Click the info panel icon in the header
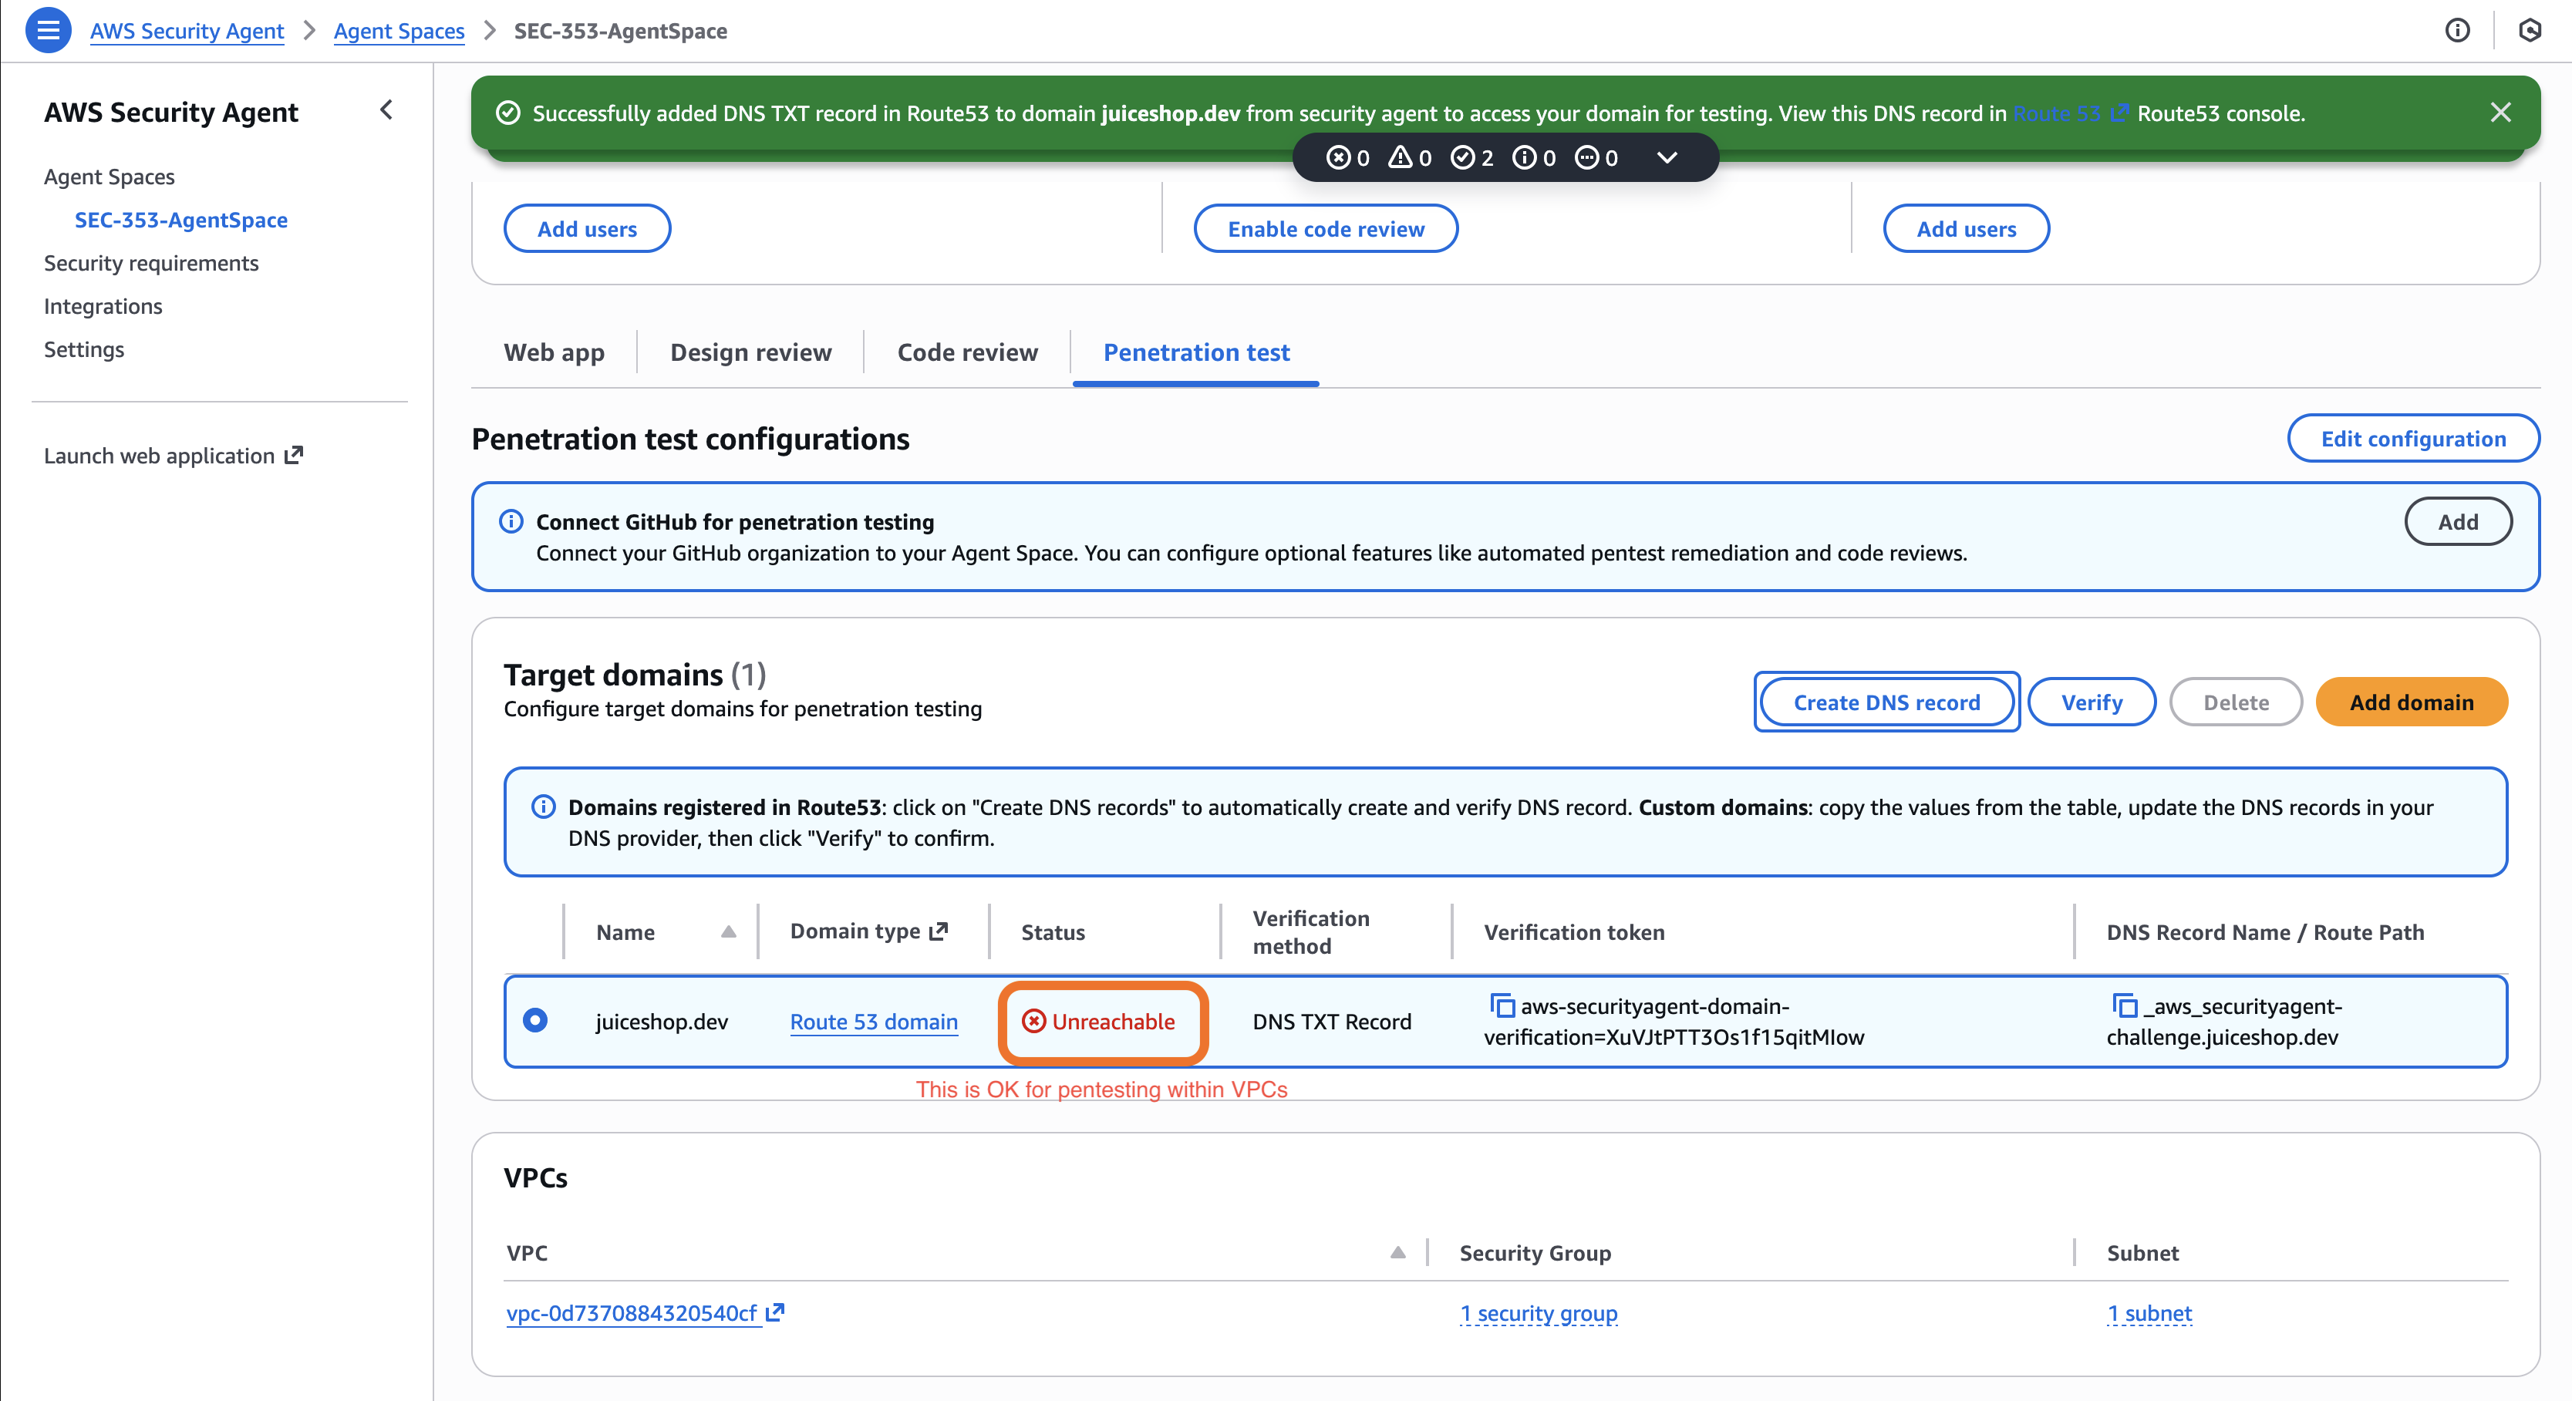2572x1401 pixels. [x=2457, y=30]
